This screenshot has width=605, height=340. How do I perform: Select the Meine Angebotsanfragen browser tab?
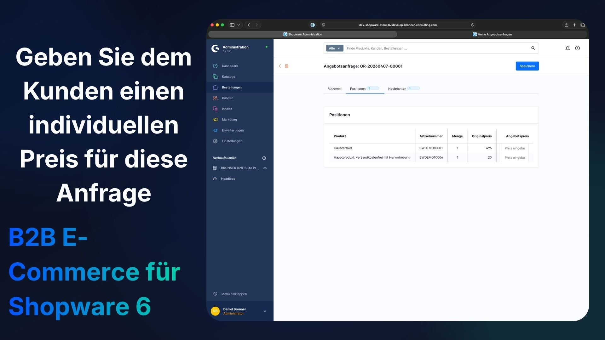click(x=492, y=34)
